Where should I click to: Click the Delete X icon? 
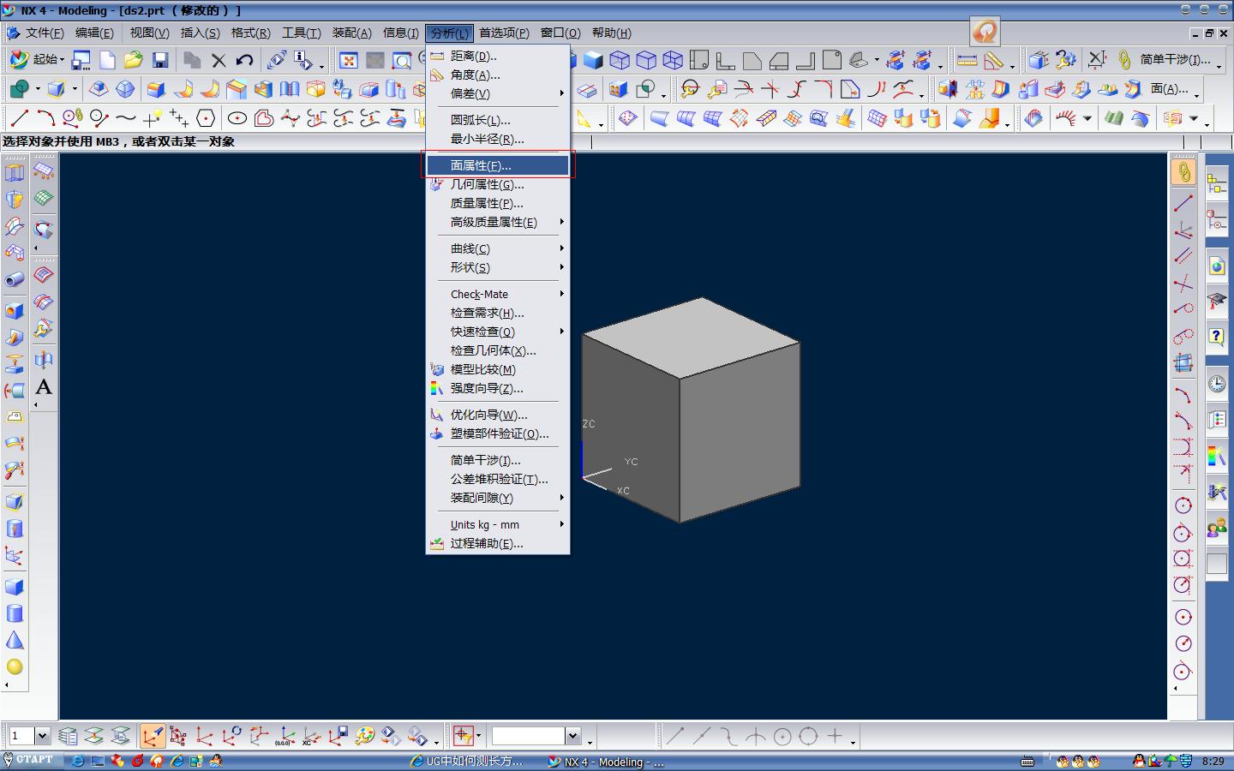click(219, 60)
